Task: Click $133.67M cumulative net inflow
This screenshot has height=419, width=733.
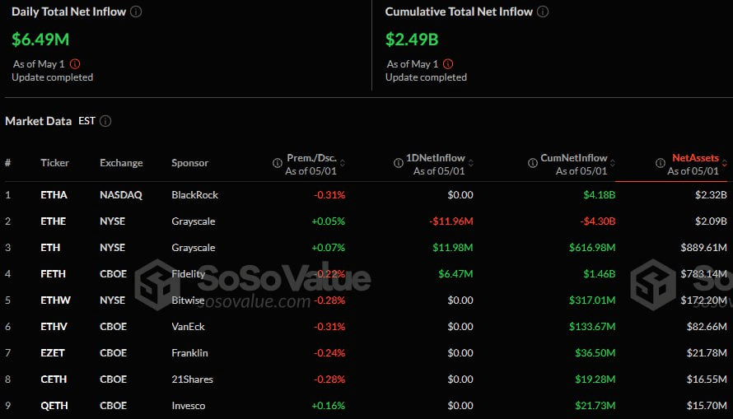Action: click(592, 327)
